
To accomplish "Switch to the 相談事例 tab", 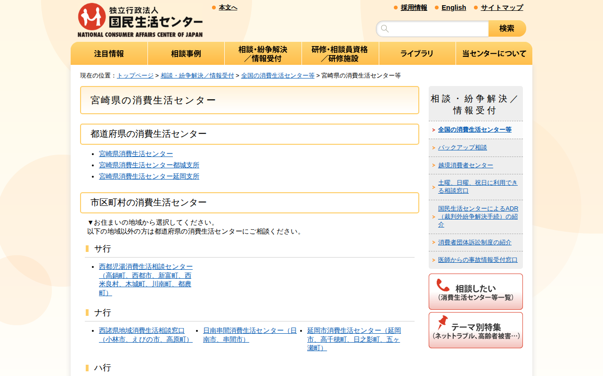I will point(186,53).
